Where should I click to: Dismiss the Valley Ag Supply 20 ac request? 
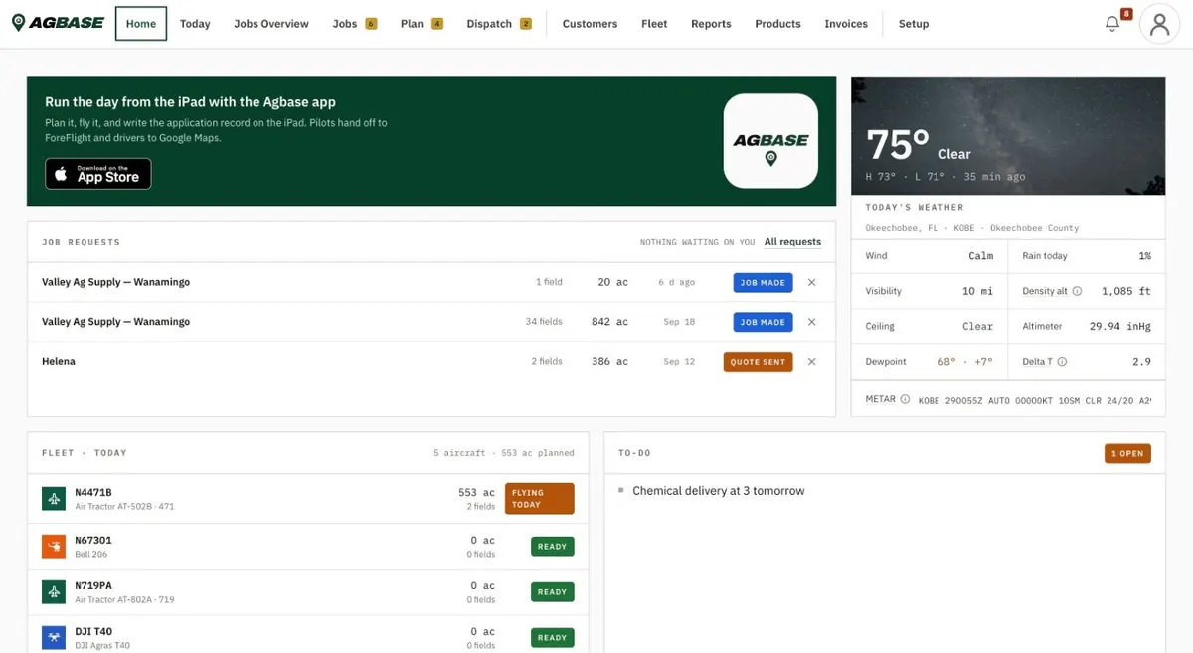(811, 283)
